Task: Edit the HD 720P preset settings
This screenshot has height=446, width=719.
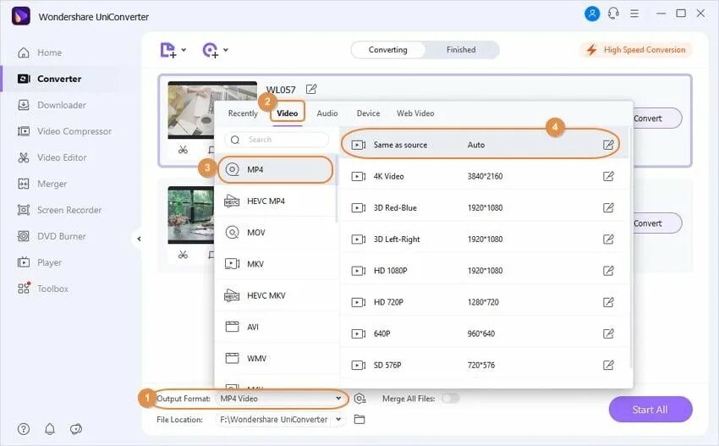Action: point(608,302)
